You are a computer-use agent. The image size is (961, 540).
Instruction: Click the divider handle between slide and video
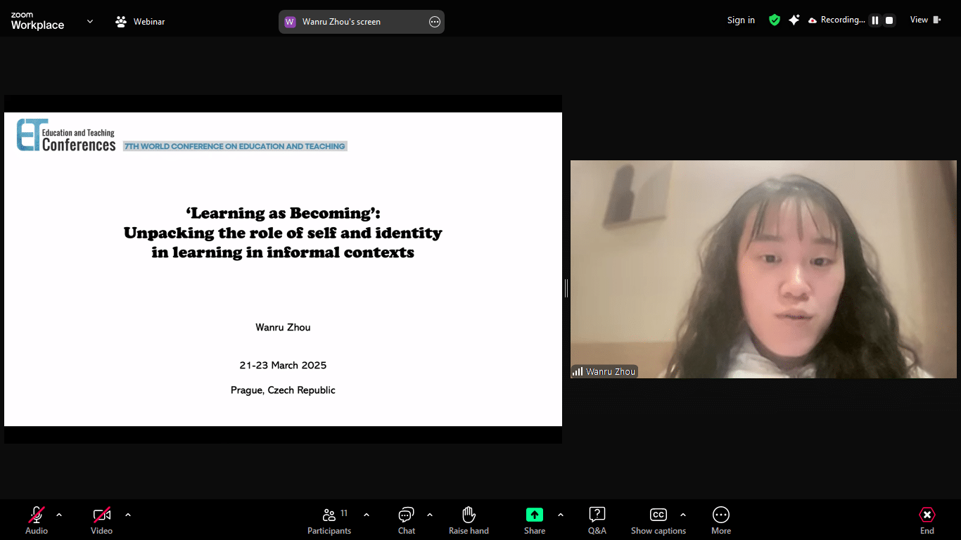[x=566, y=288]
